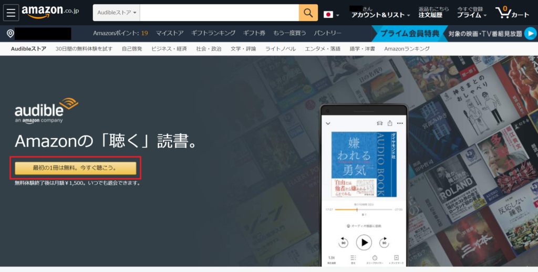
Task: Select the 社会・政治 category
Action: pyautogui.click(x=209, y=49)
